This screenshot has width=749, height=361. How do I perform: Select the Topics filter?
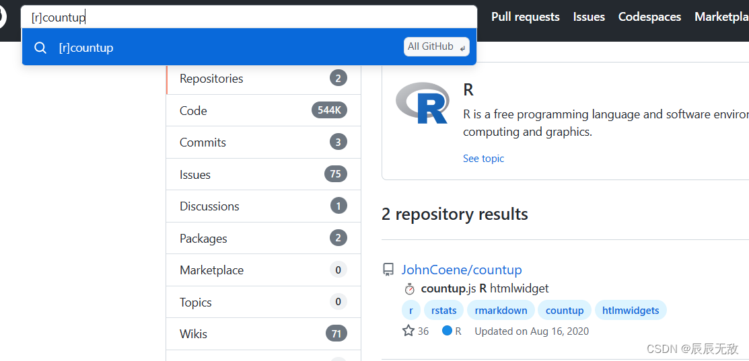pyautogui.click(x=264, y=303)
